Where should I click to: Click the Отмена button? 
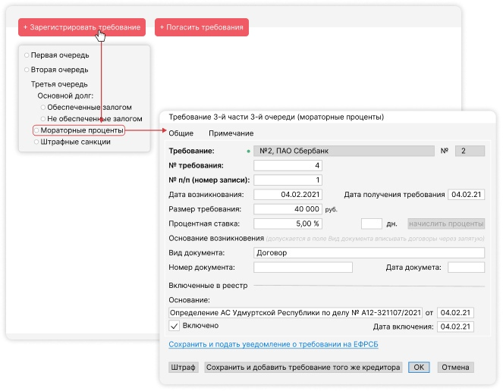(455, 368)
